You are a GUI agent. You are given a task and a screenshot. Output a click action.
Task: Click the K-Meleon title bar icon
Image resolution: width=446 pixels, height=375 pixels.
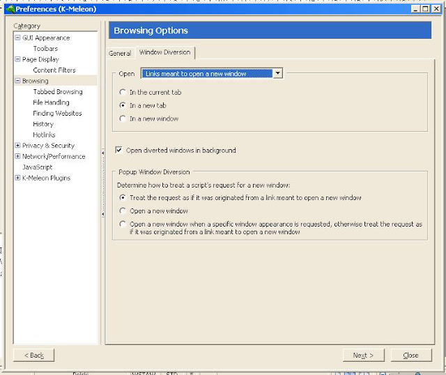coord(10,9)
